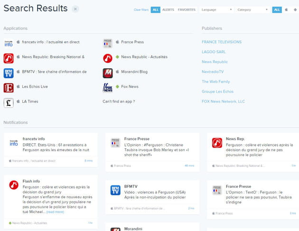This screenshot has height=231, width=299.
Task: Open News Republic - Actualités entry
Action: 144,57
